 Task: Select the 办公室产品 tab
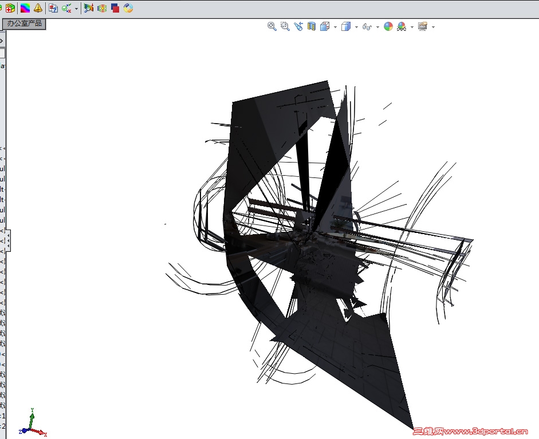[x=24, y=23]
